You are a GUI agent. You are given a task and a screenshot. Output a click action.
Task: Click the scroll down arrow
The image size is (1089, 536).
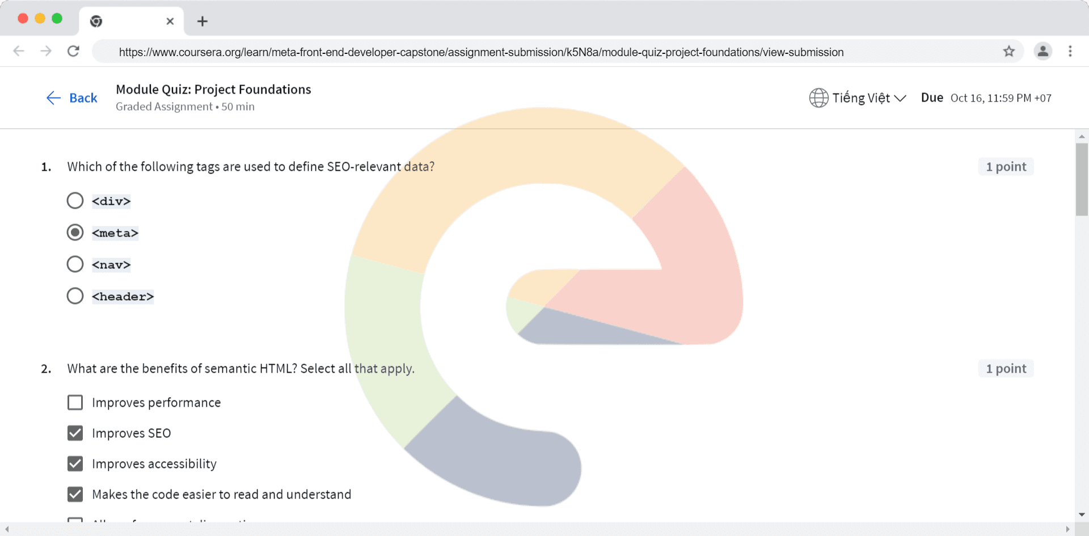[x=1082, y=515]
